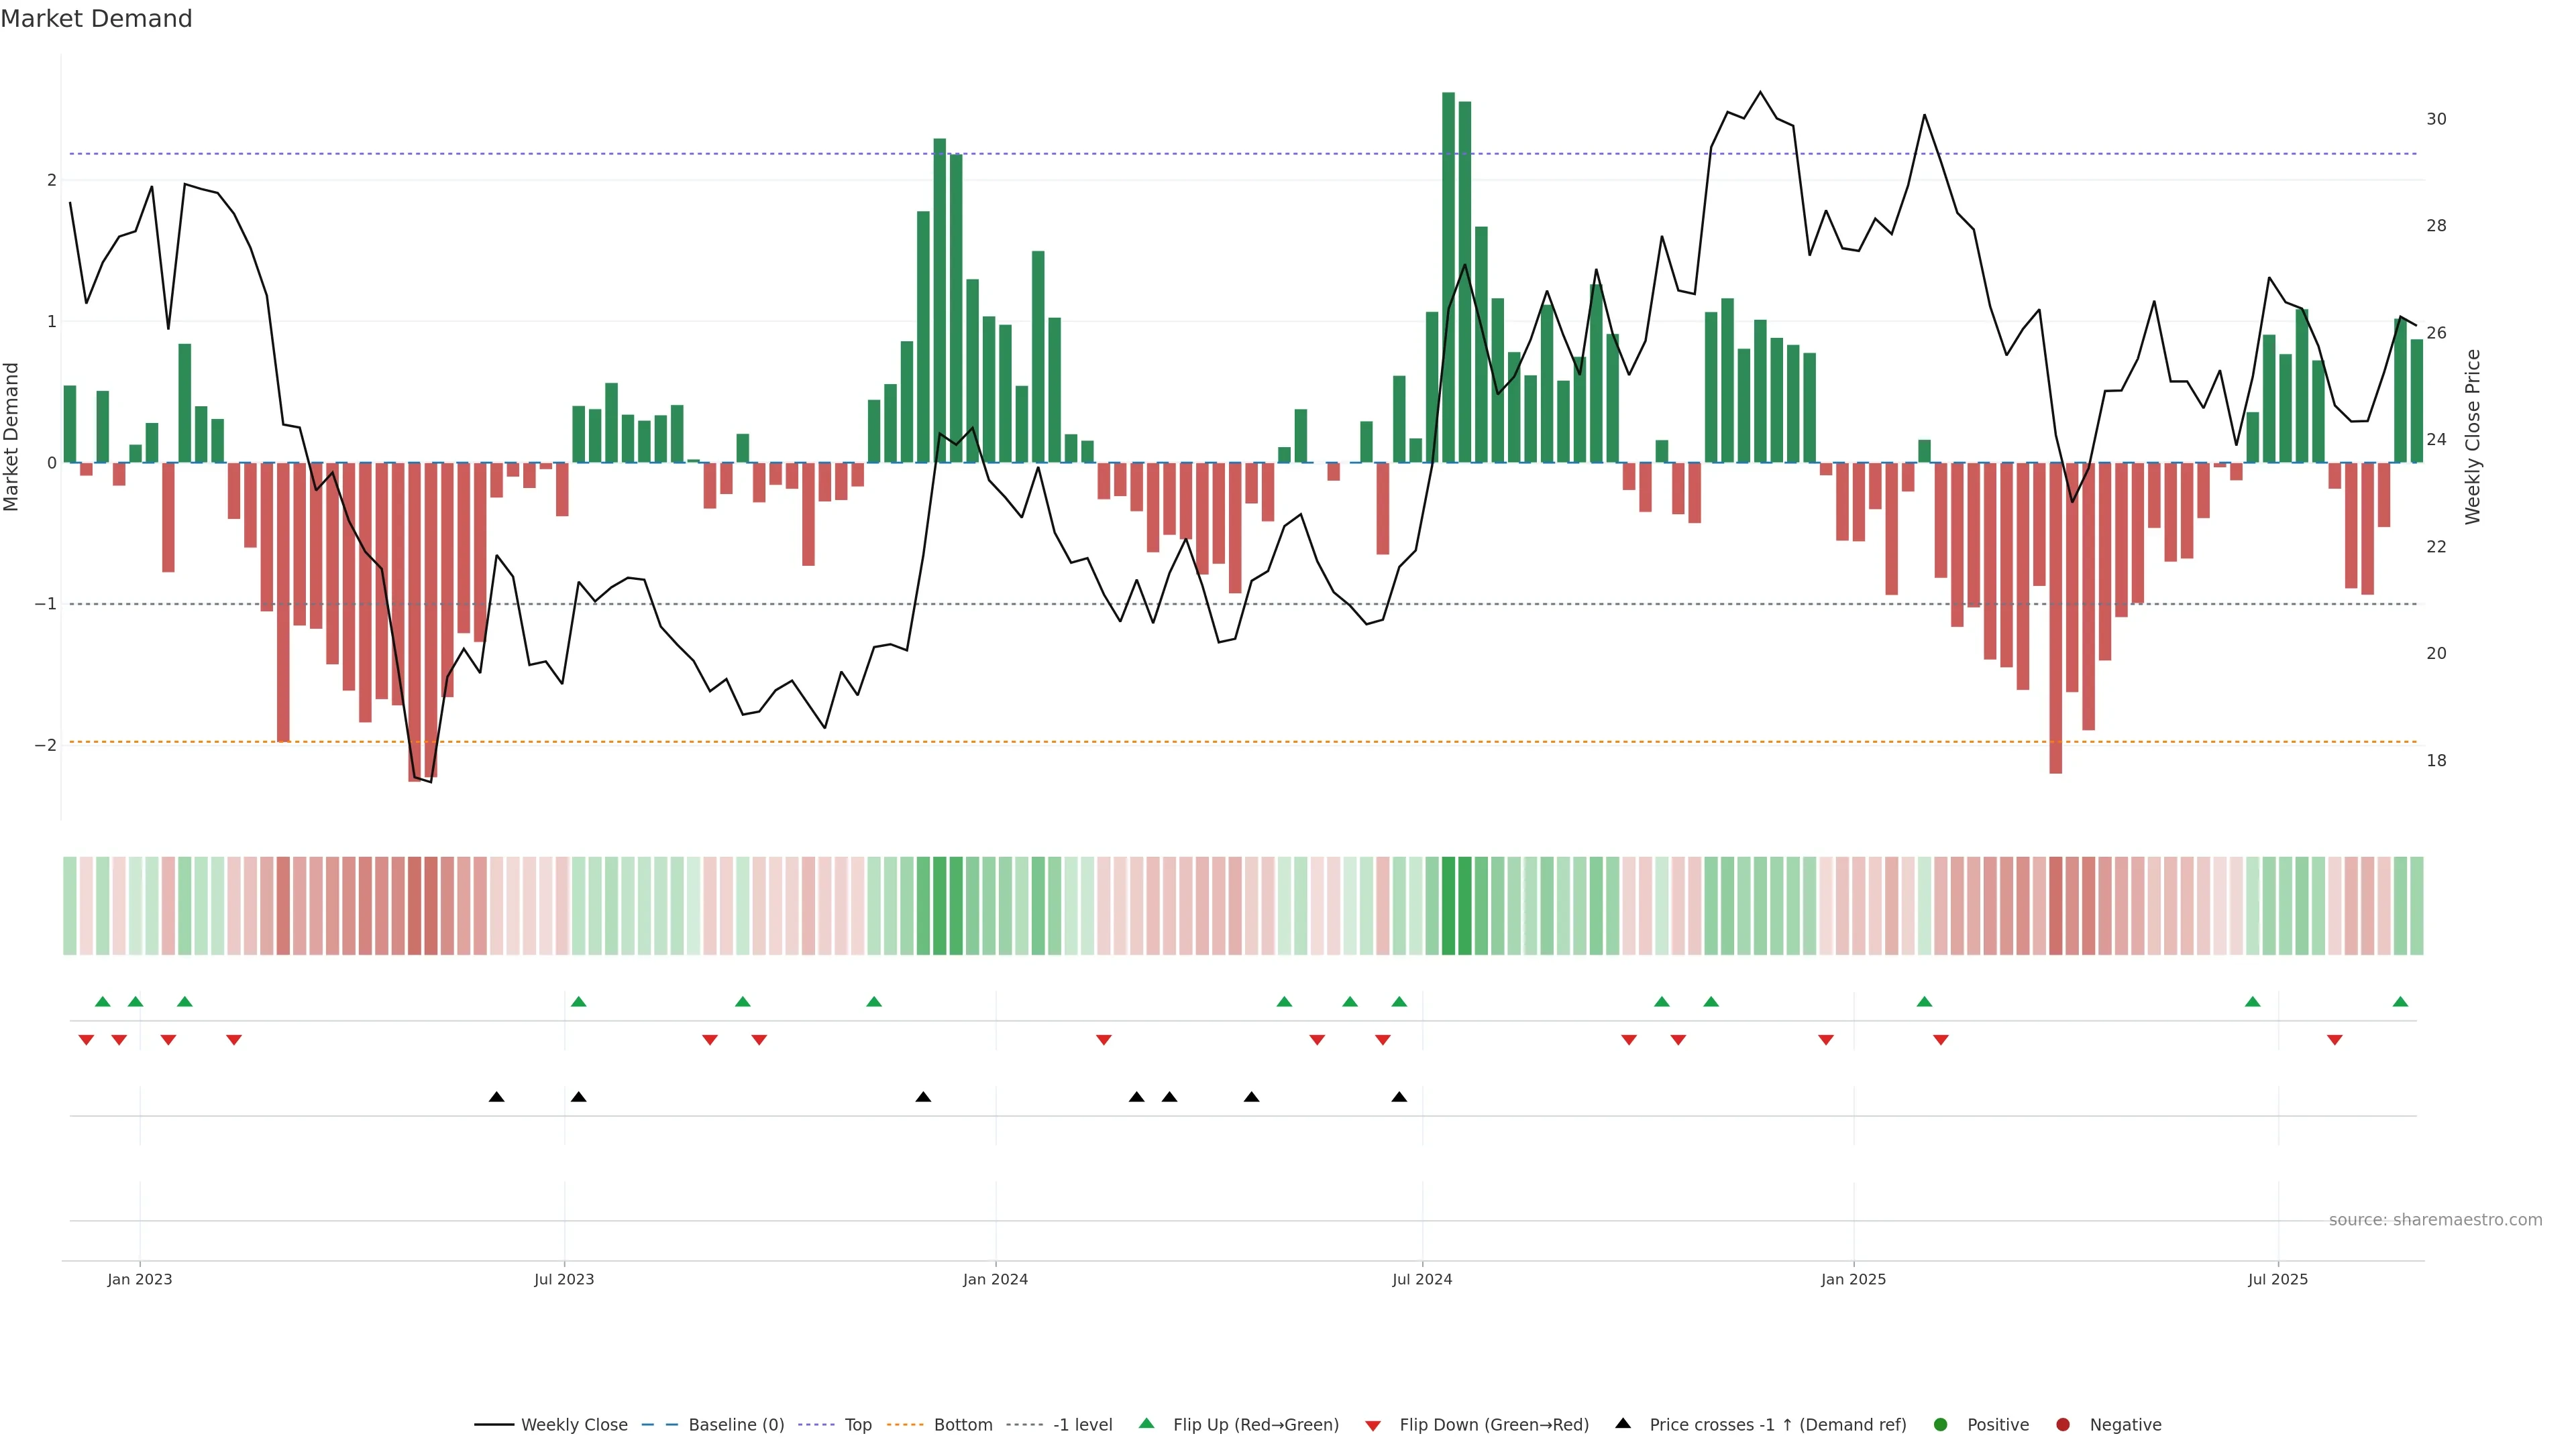
Task: Click the Weekly Close legend line marker
Action: [x=494, y=1424]
